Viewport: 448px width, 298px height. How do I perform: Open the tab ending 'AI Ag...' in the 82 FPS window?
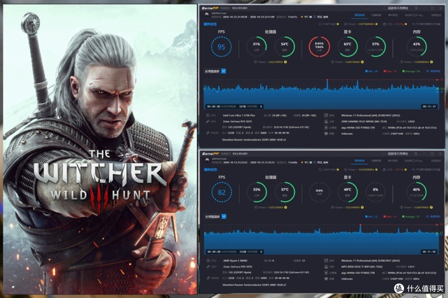(x=414, y=161)
